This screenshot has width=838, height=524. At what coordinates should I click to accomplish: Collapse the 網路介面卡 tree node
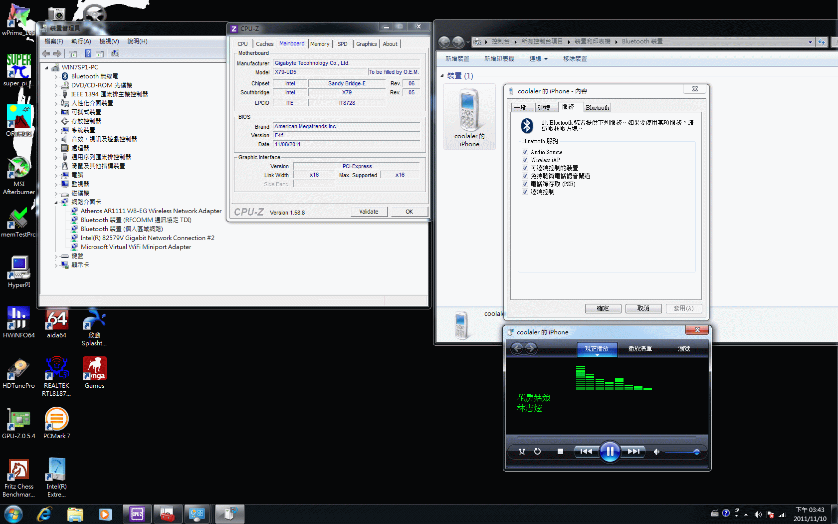click(x=56, y=202)
